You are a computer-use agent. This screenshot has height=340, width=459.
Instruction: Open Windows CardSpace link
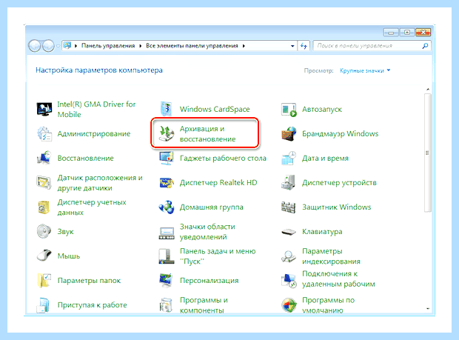215,109
